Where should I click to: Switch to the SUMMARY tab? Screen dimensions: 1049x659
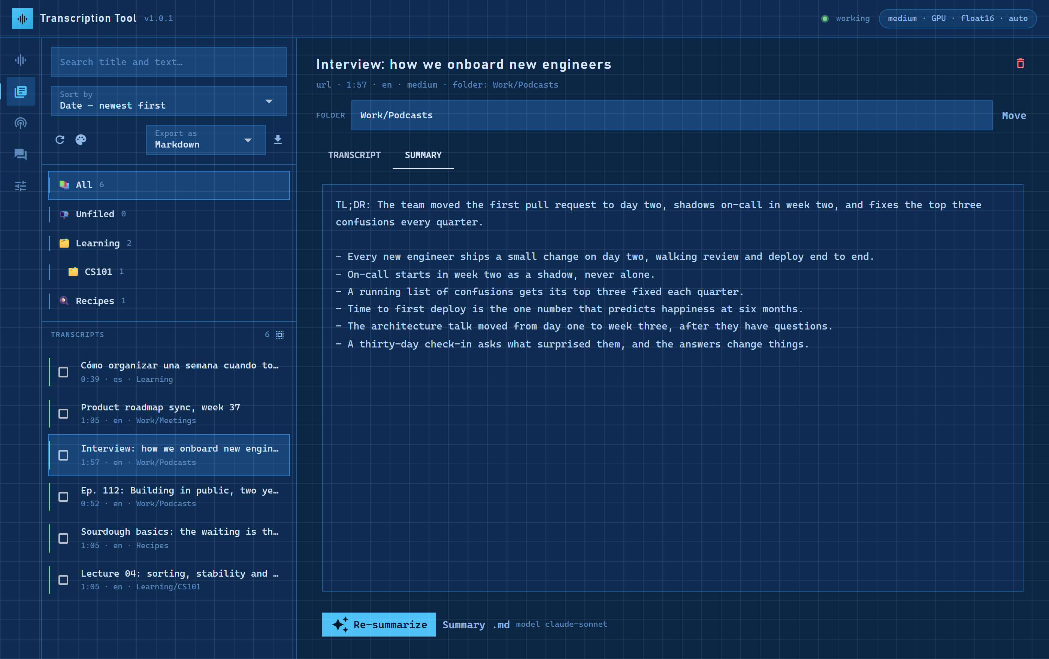click(423, 155)
